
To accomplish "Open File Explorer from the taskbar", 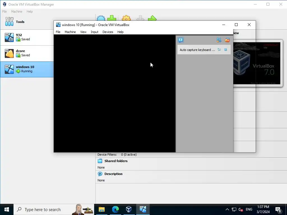I will 101,209.
